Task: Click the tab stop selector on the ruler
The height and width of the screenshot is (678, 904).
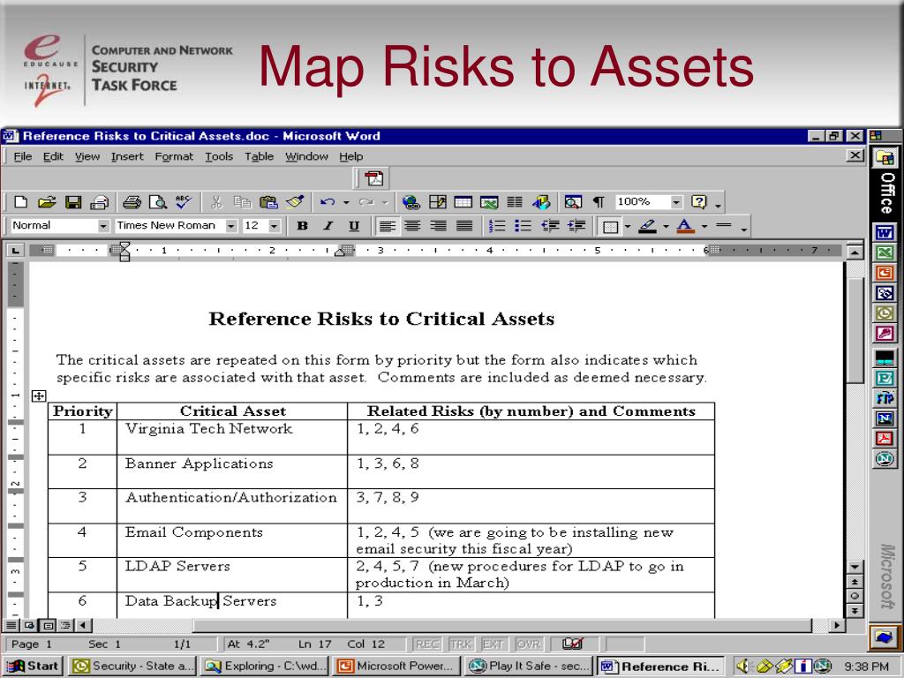Action: click(16, 250)
